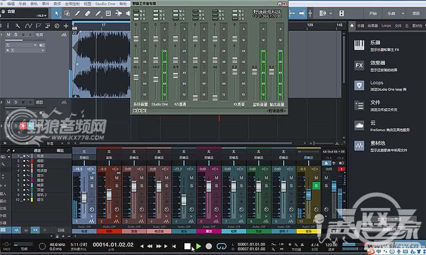Image resolution: width=426 pixels, height=255 pixels.
Task: Toggle the metronome click
Action: pos(301,244)
